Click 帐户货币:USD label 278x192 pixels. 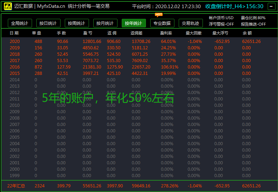click(x=221, y=18)
